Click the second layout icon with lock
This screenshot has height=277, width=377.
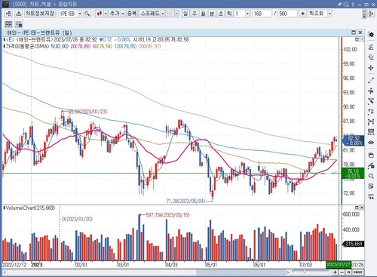tap(19, 24)
